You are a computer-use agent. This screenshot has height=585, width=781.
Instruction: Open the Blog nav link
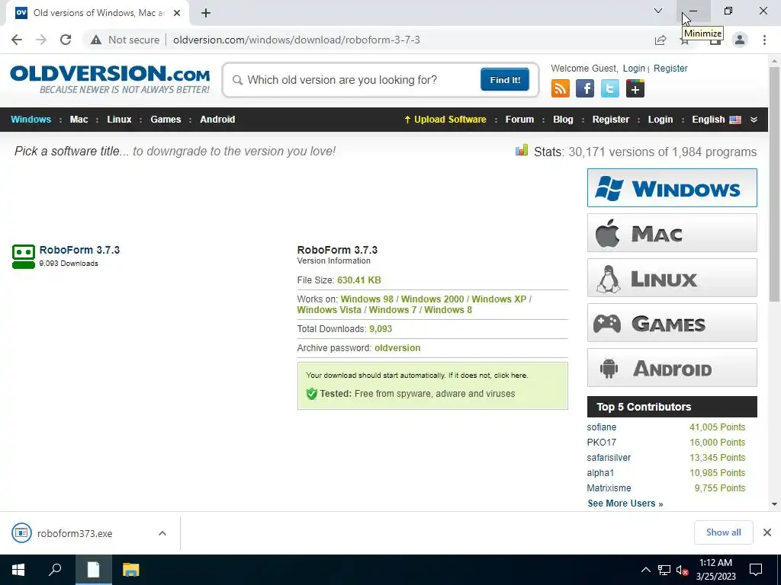(563, 120)
